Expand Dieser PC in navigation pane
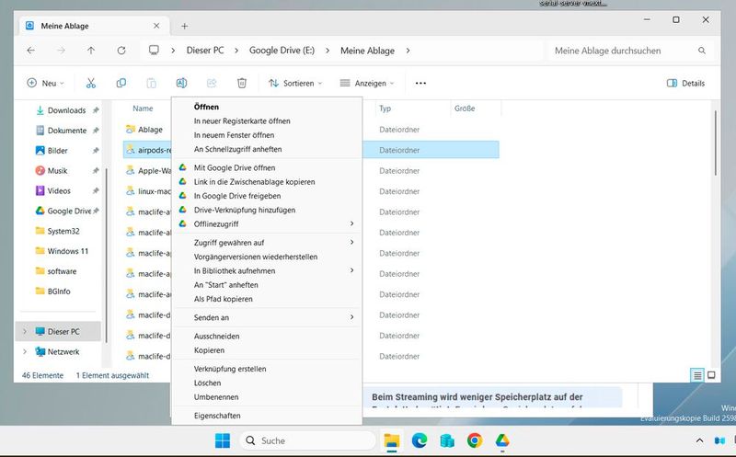This screenshot has width=736, height=457. (x=25, y=331)
